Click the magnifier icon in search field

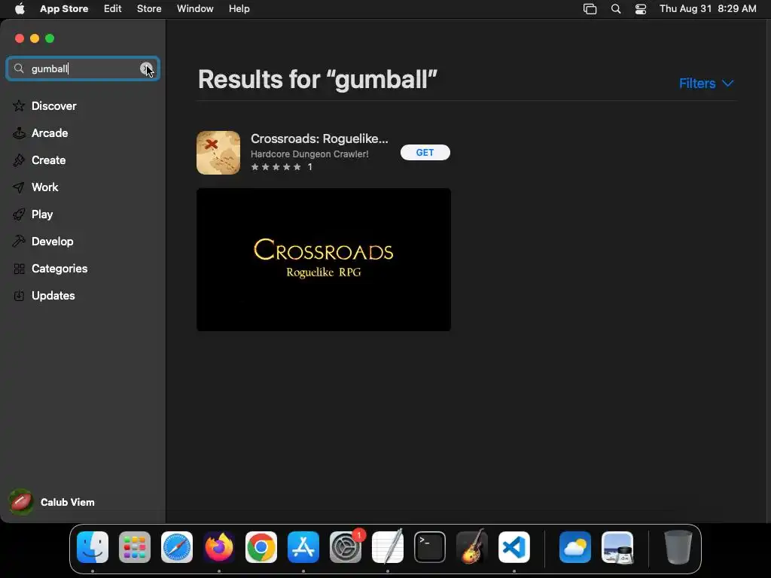tap(19, 68)
